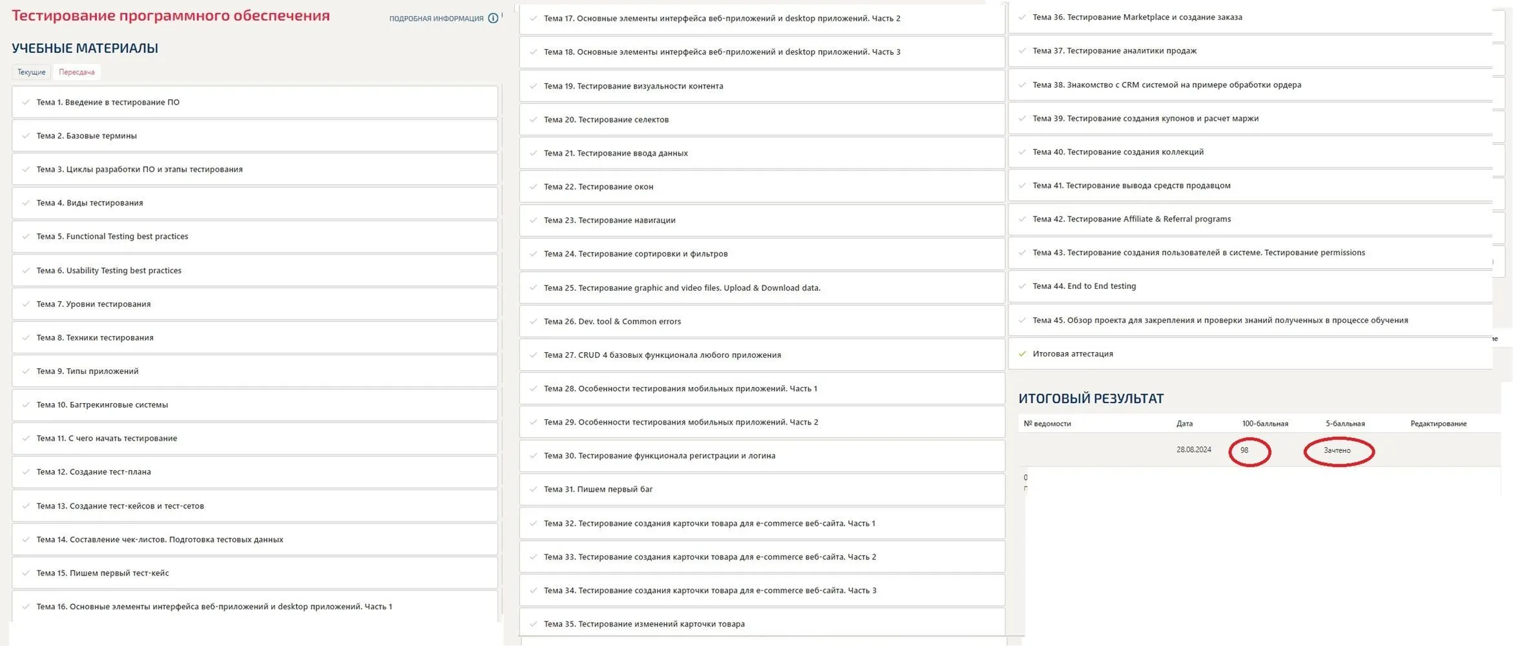Click the Редактирование column header
This screenshot has height=646, width=1513.
point(1438,424)
